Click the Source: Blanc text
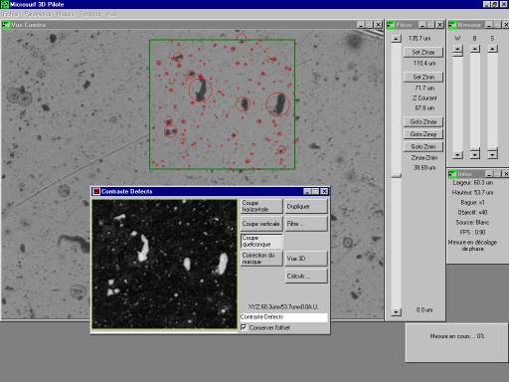 472,223
